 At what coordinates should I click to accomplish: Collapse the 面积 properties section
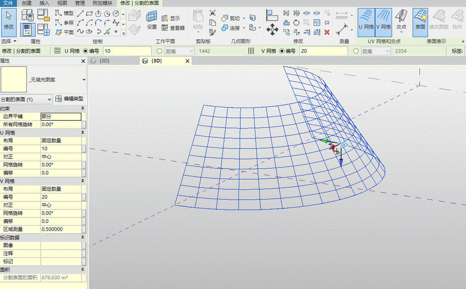click(x=82, y=270)
